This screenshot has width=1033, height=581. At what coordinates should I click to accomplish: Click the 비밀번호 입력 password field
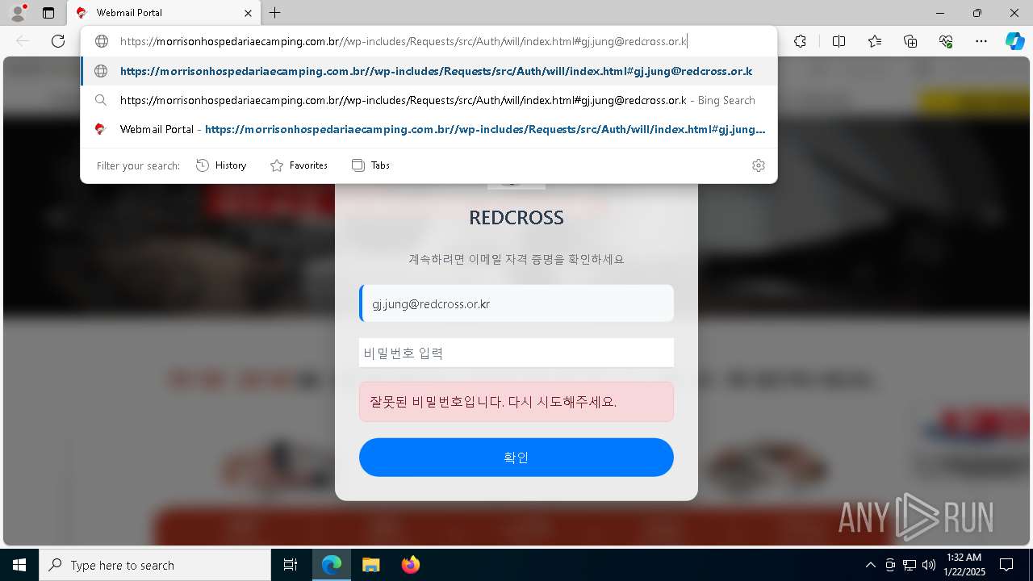[516, 353]
